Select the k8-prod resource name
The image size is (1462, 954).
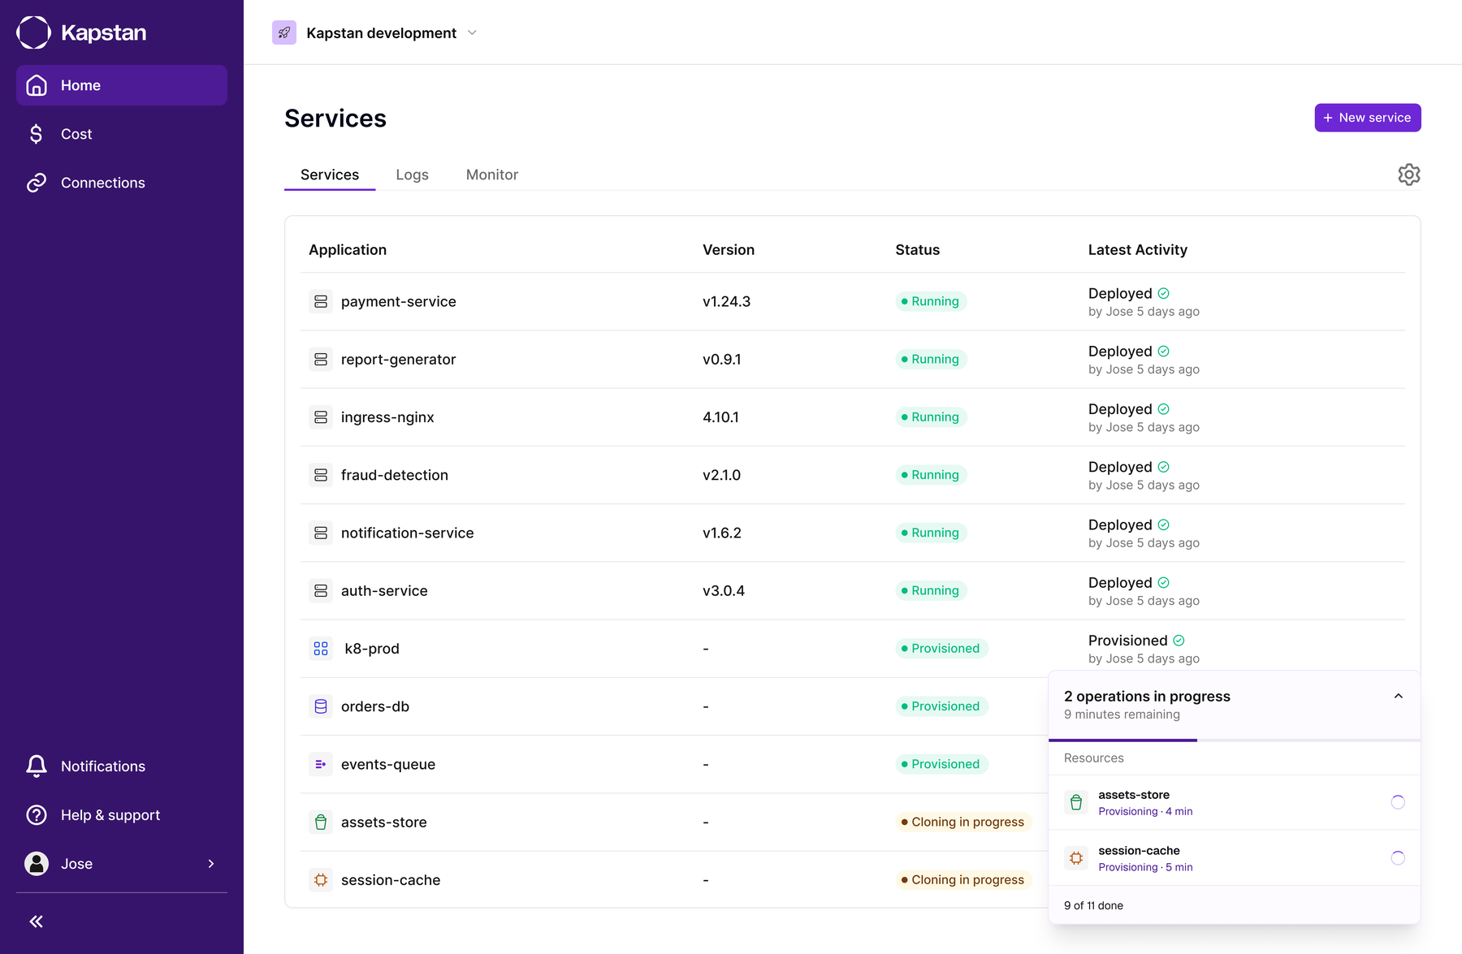point(372,649)
